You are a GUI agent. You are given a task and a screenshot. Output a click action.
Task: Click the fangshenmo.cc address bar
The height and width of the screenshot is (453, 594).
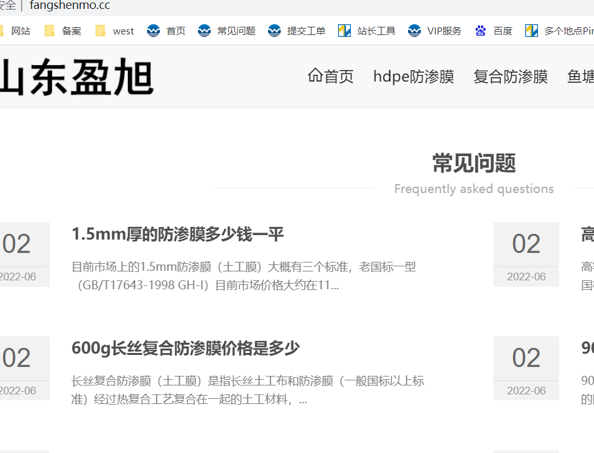coord(70,6)
